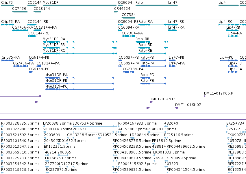
Task: Open the CG13144-PA protein label
Action: (x=48, y=63)
